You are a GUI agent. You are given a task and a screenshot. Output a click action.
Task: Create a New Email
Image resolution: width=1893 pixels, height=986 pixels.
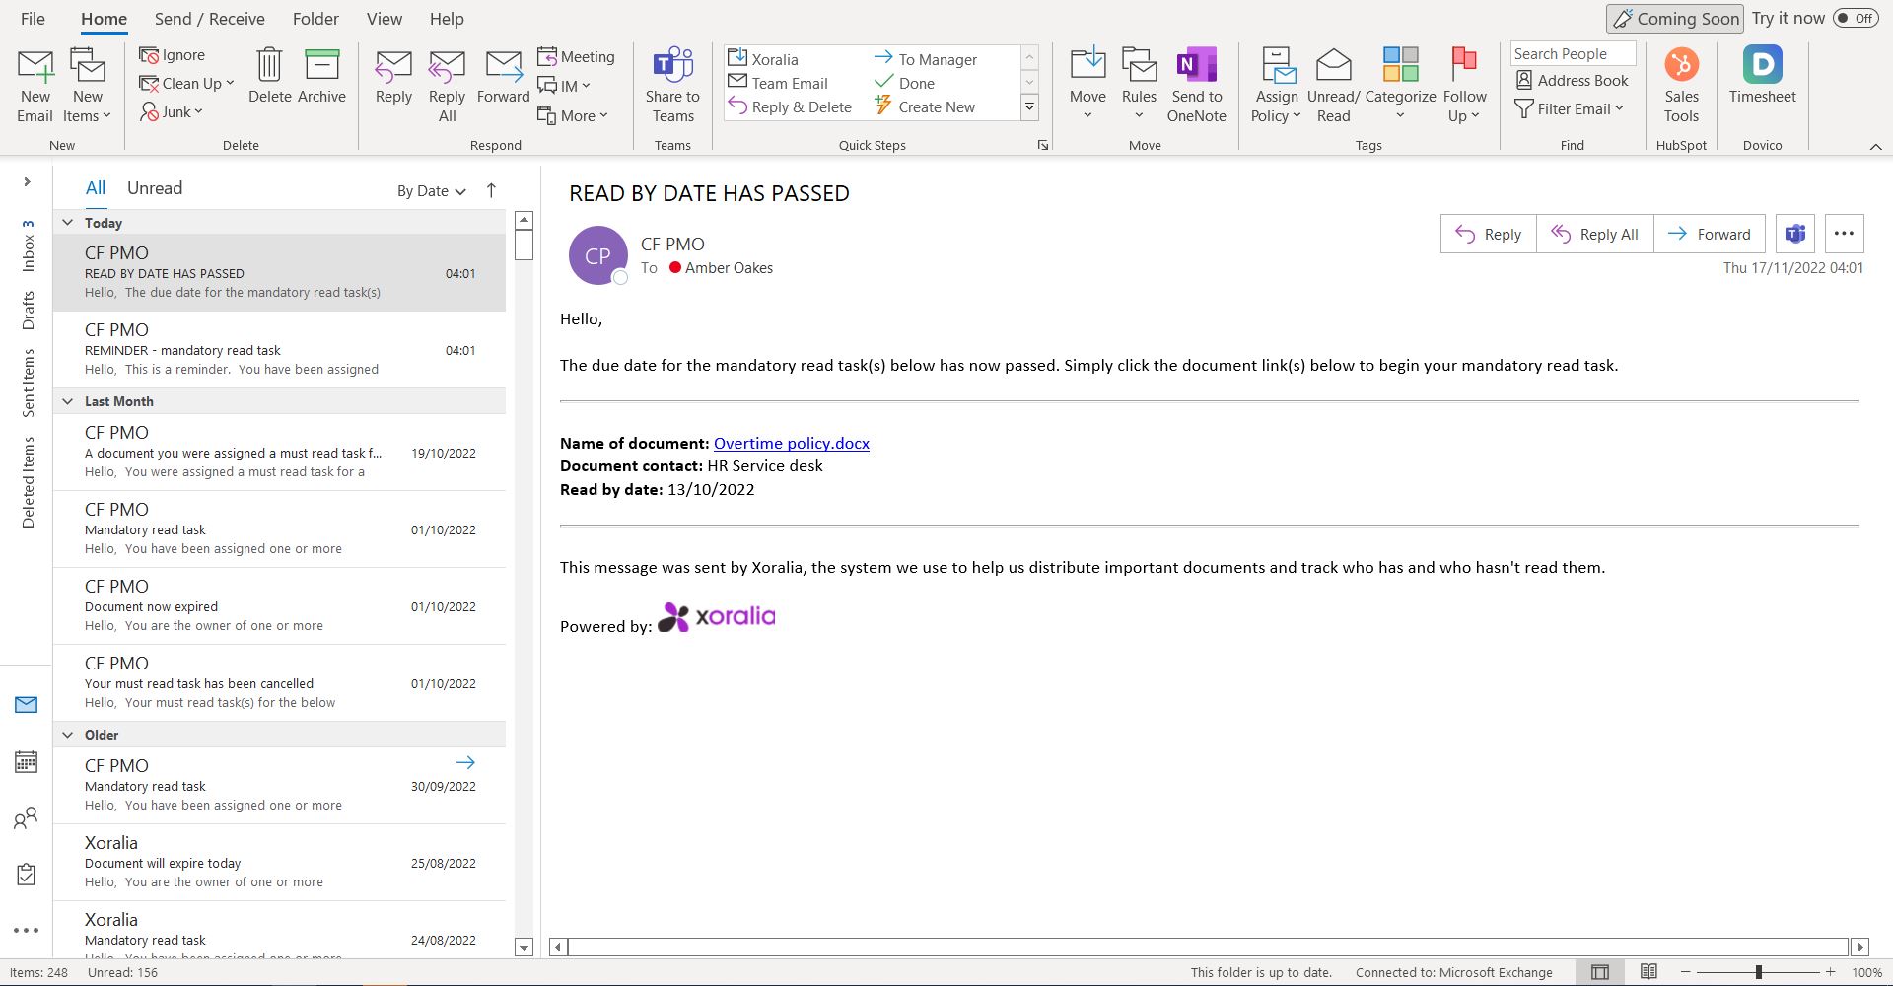(35, 86)
